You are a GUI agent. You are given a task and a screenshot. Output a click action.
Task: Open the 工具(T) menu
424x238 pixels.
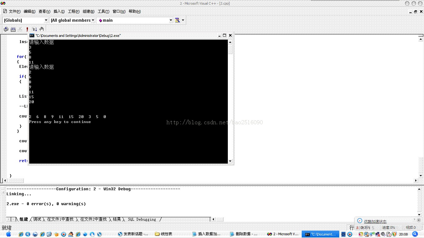[103, 11]
